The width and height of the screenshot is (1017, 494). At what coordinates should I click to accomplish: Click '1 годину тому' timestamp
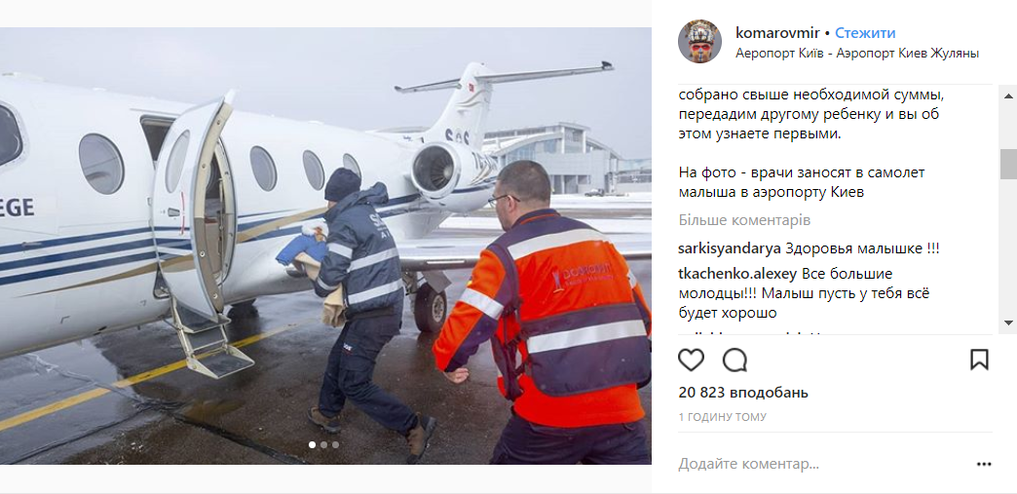(722, 417)
